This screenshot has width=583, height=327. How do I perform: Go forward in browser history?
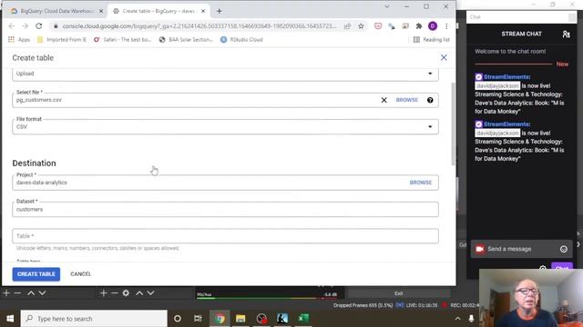[25, 26]
